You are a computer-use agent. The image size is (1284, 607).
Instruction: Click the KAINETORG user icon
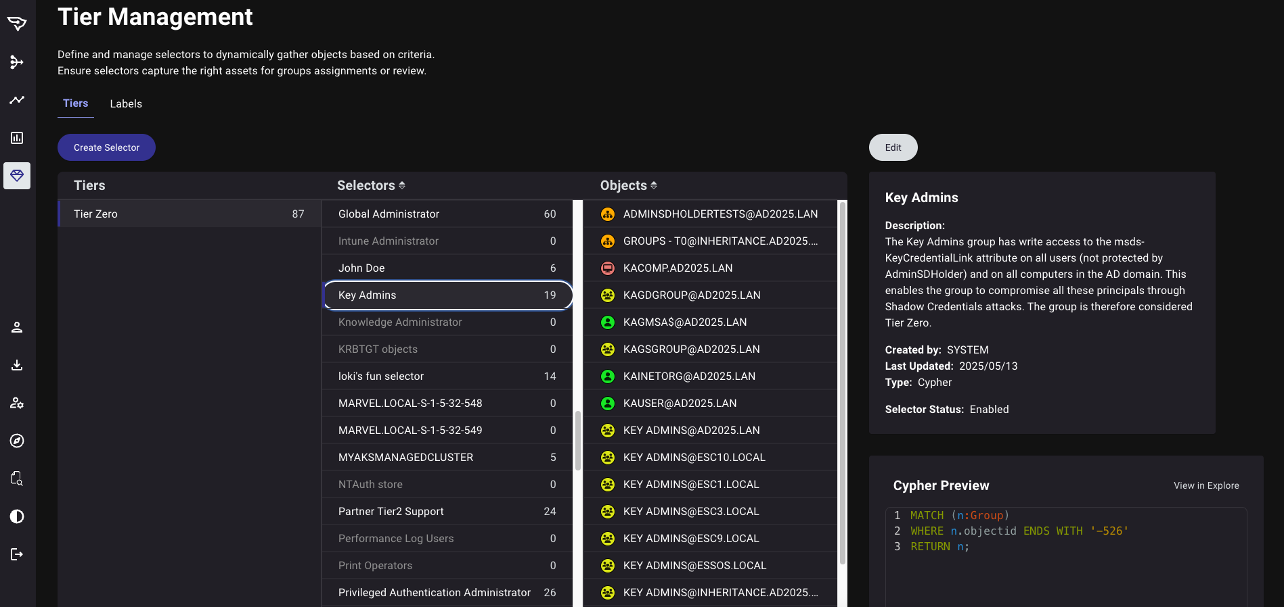608,377
